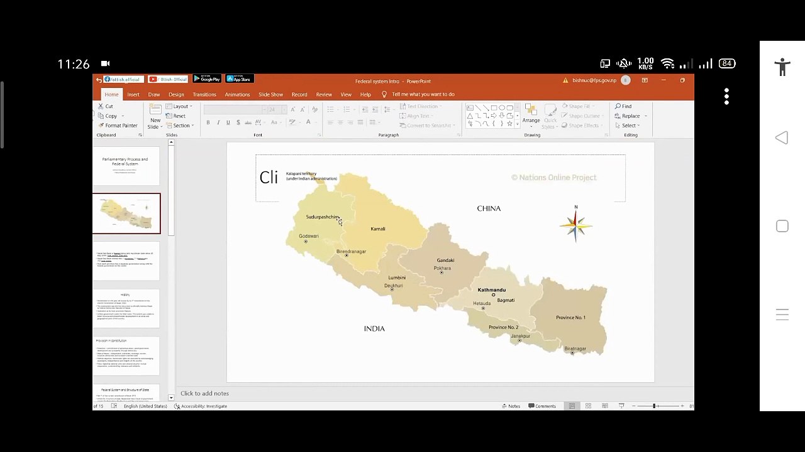Viewport: 805px width, 452px height.
Task: Tap the three-dot overflow menu
Action: point(726,96)
